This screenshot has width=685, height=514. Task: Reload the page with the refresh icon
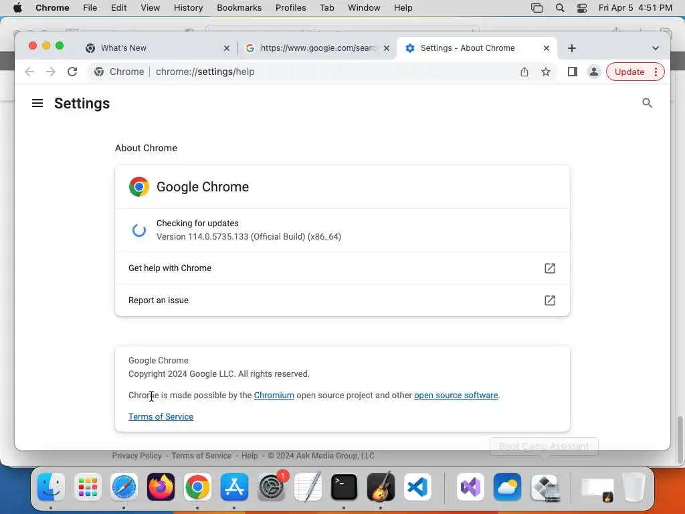(x=72, y=72)
